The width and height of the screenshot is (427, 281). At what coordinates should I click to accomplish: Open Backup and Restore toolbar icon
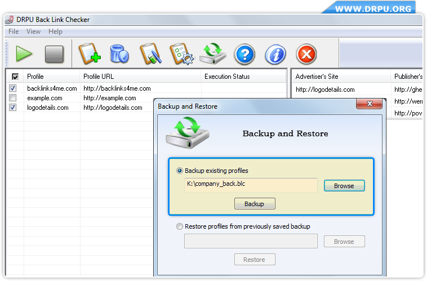tap(213, 53)
